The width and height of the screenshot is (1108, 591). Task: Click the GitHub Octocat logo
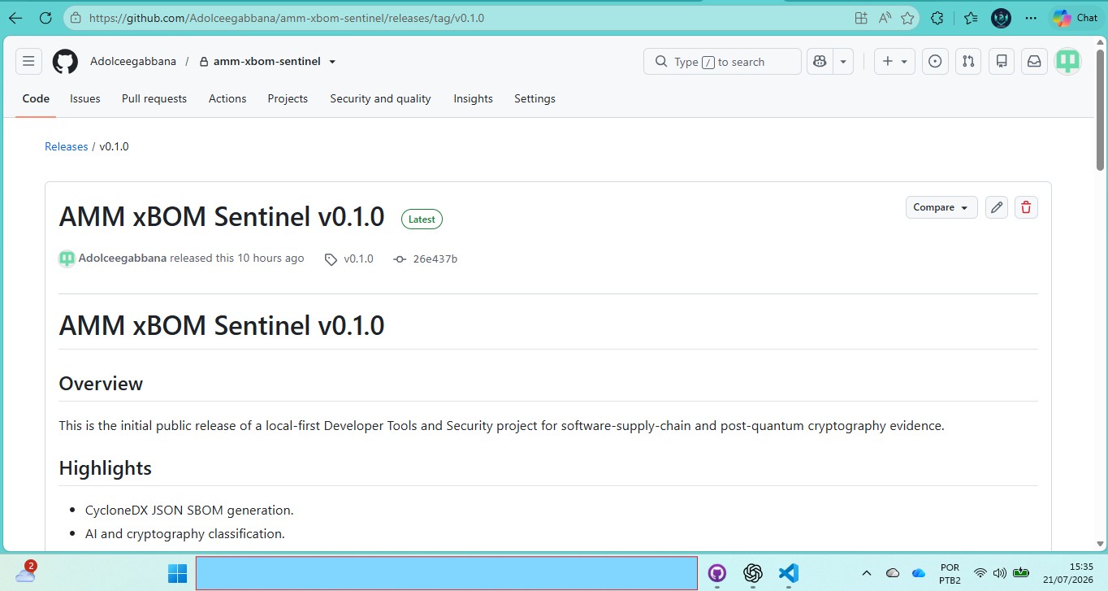65,62
